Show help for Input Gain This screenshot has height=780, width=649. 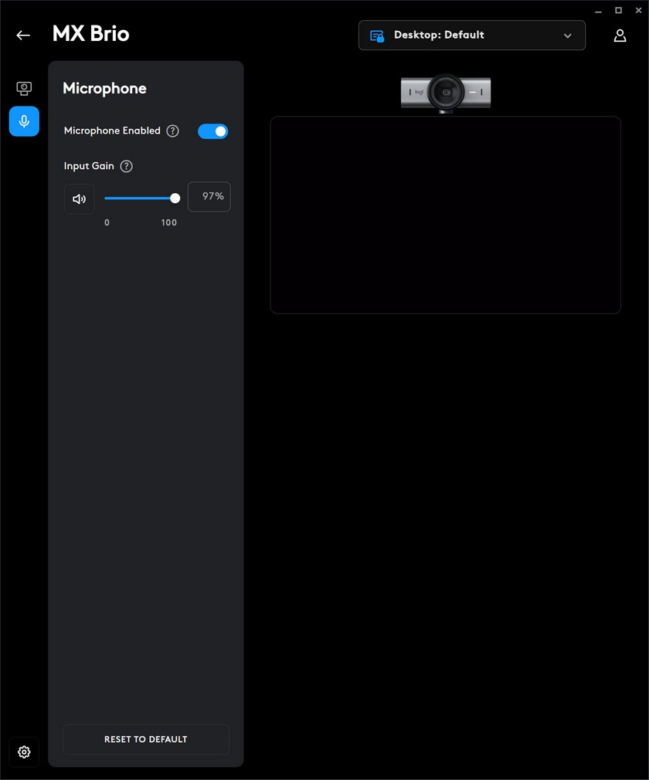tap(127, 166)
